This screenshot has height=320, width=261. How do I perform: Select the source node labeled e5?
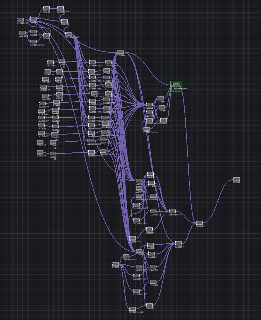[45, 96]
